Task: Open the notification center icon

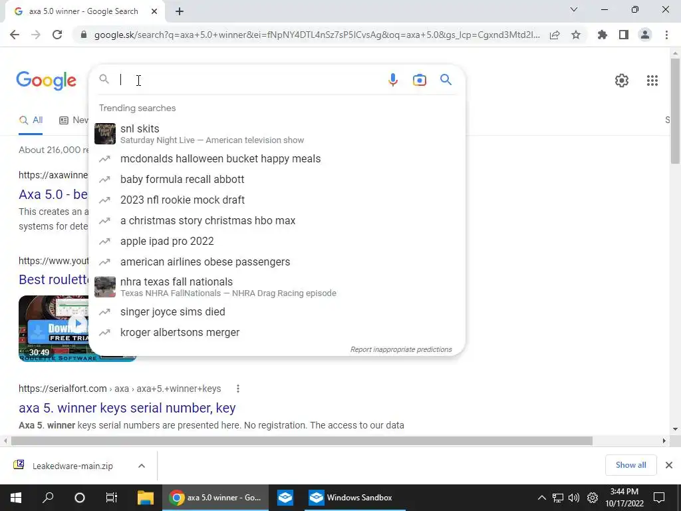Action: [659, 498]
